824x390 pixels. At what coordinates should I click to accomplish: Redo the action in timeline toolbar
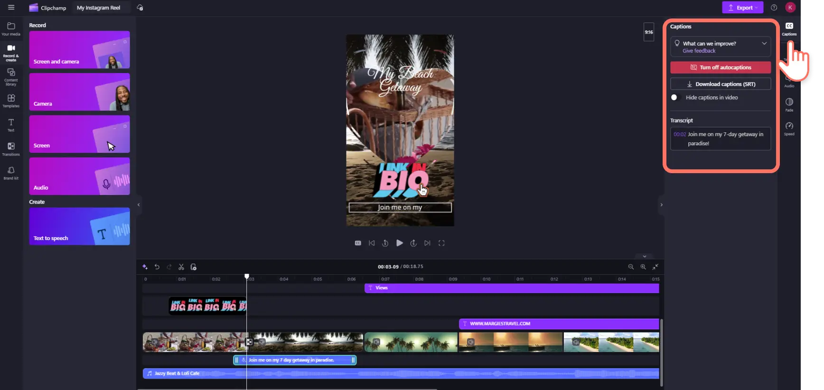click(169, 267)
